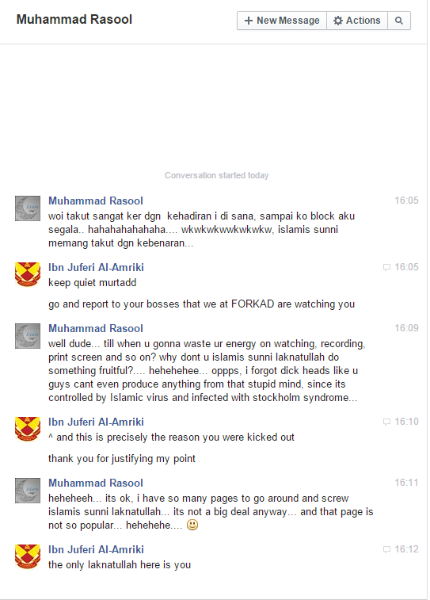Click Muhammad Rasool's avatar at 16:09 message
Image resolution: width=430 pixels, height=600 pixels.
click(28, 336)
